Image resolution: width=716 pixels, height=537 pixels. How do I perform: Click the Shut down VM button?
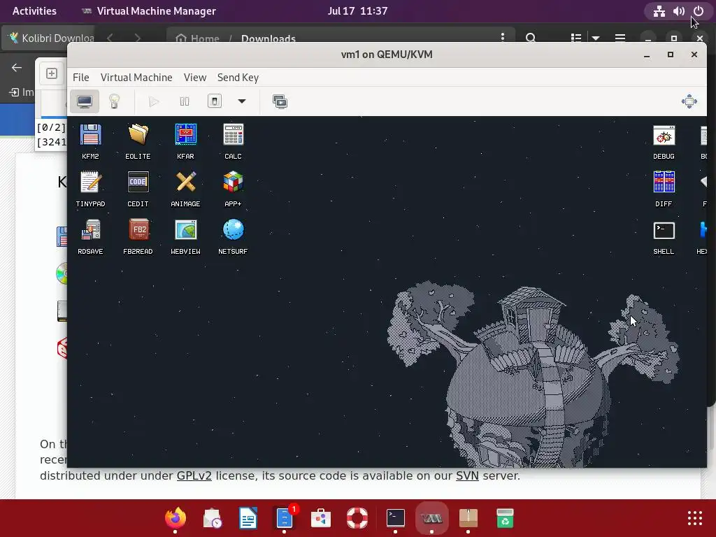point(215,101)
